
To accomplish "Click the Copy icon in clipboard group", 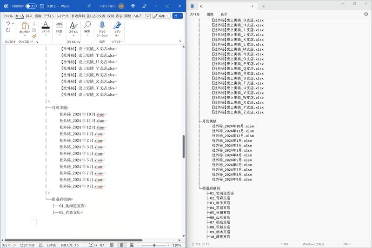I will click(34, 30).
